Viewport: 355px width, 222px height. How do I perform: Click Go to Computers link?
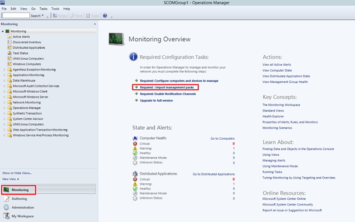point(222,139)
